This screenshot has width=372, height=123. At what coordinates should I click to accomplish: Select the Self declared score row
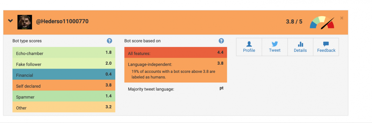pyautogui.click(x=64, y=85)
